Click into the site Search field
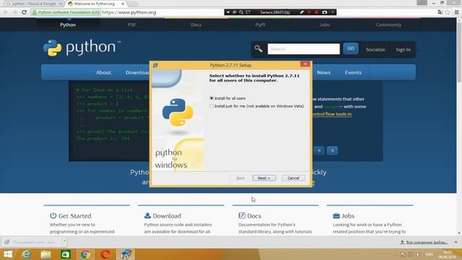 [303, 48]
